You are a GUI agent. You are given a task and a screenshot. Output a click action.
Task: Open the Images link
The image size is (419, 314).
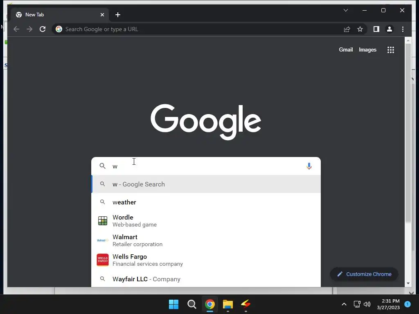pos(367,49)
